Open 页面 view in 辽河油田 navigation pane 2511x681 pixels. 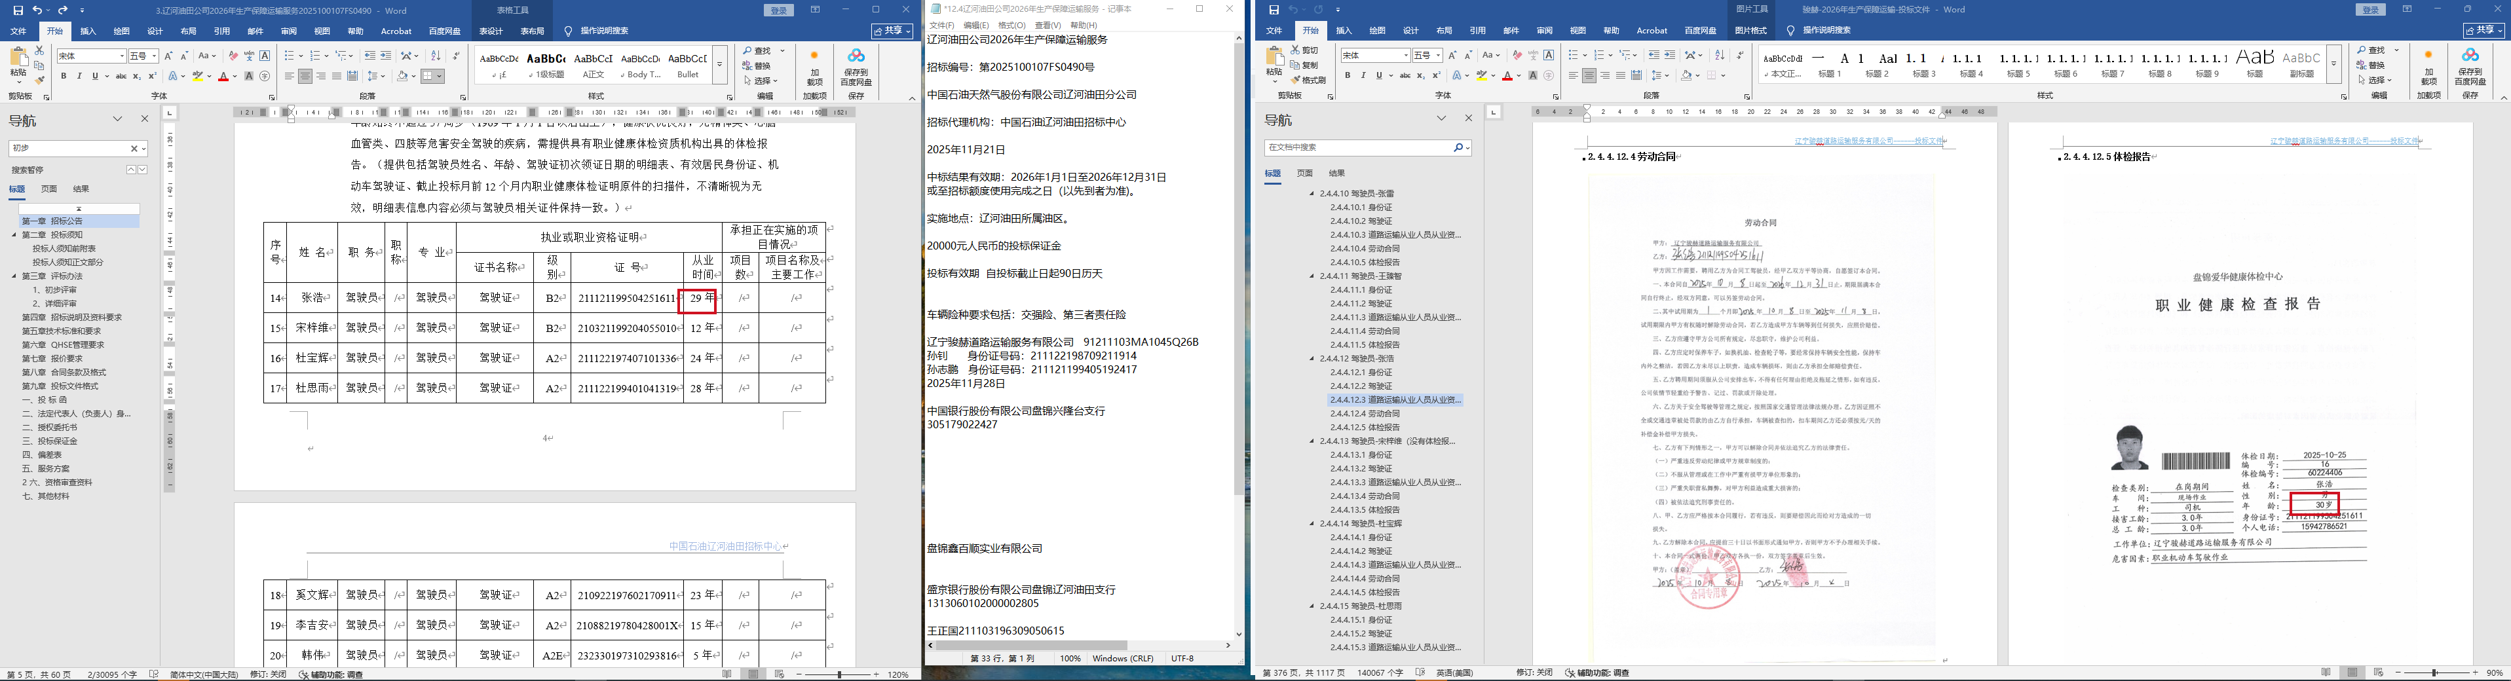pyautogui.click(x=48, y=189)
